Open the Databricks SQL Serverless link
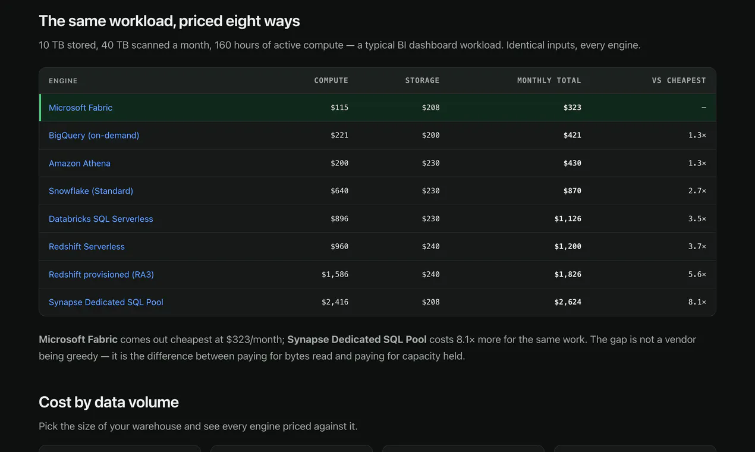755x452 pixels. coord(101,219)
